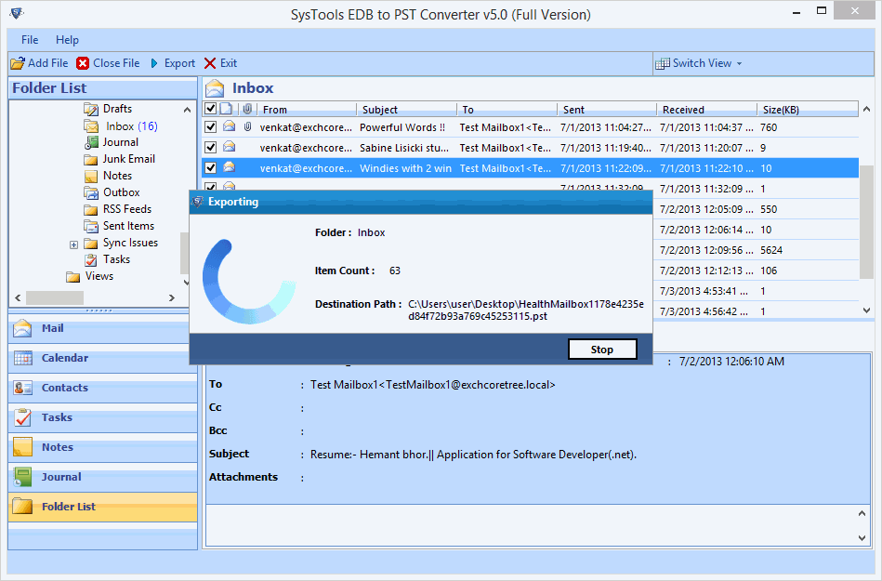This screenshot has width=882, height=581.
Task: Switch to the Contacts pane
Action: (x=103, y=388)
